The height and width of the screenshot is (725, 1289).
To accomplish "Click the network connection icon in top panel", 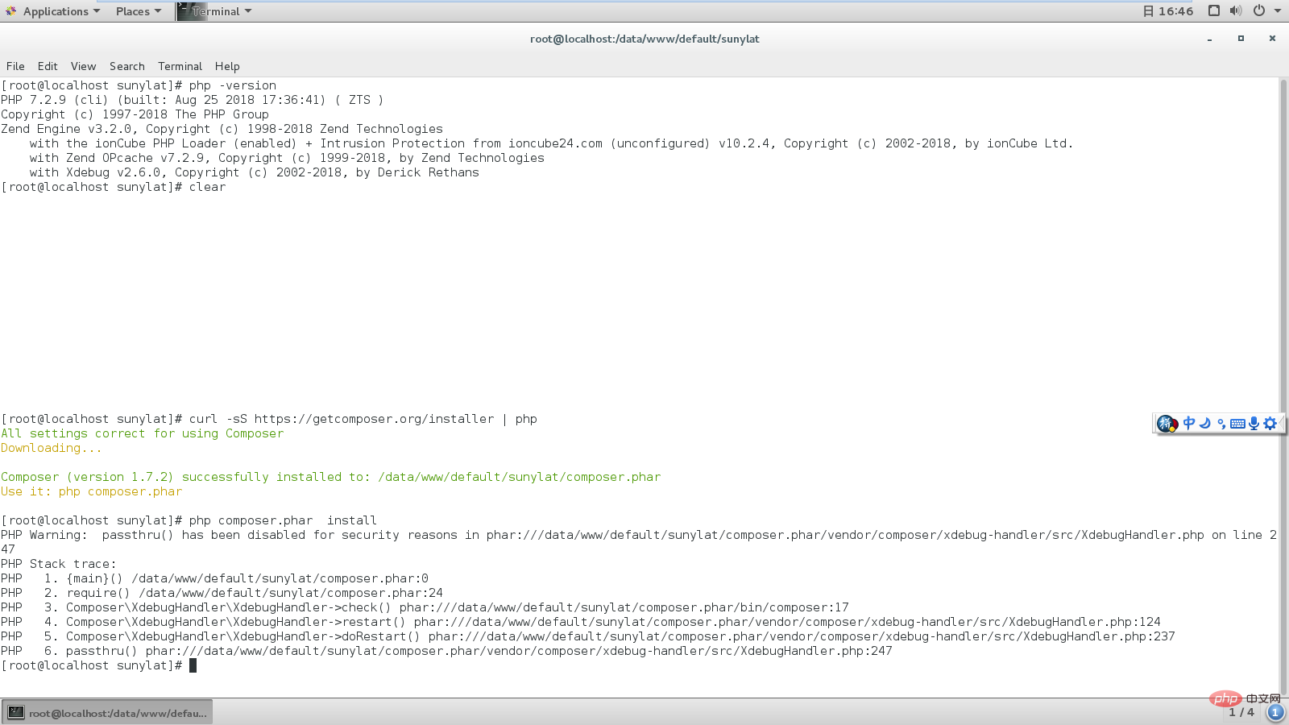I will pyautogui.click(x=1214, y=11).
